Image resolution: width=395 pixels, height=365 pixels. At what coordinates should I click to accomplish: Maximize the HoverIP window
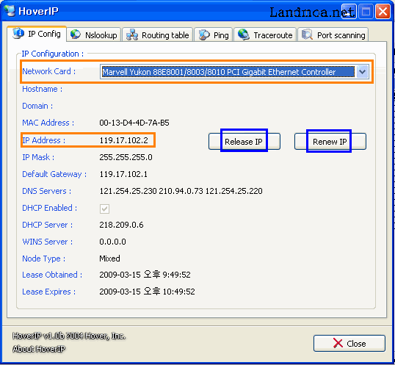tap(366, 11)
